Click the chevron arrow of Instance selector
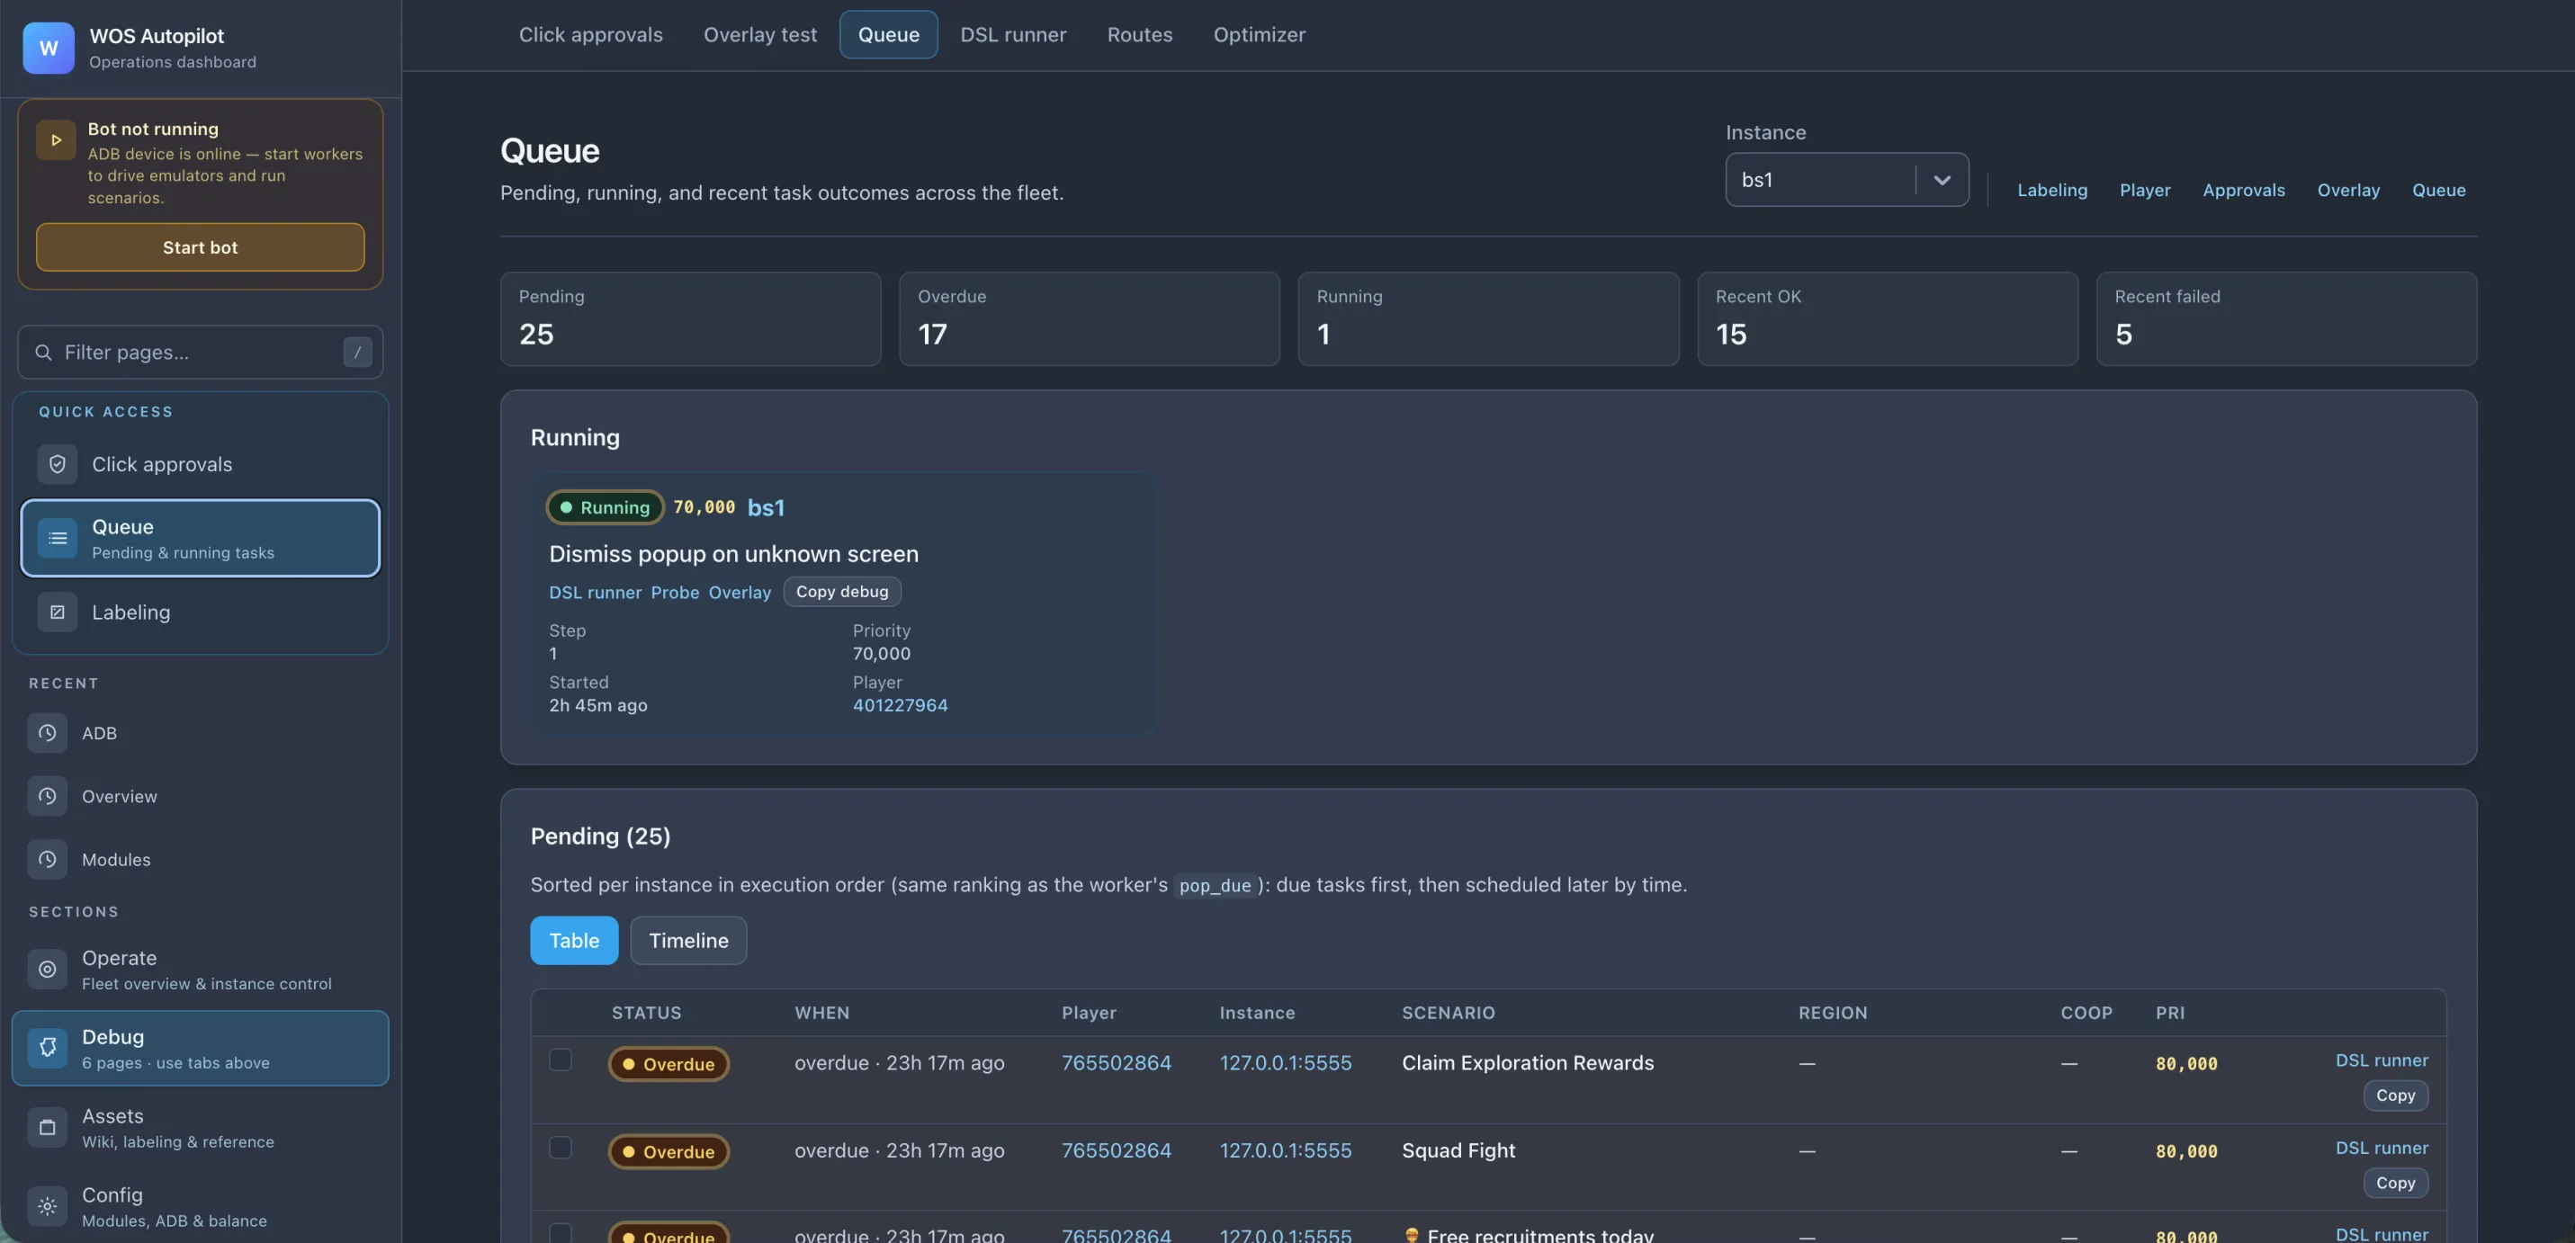Image resolution: width=2575 pixels, height=1243 pixels. 1942,180
